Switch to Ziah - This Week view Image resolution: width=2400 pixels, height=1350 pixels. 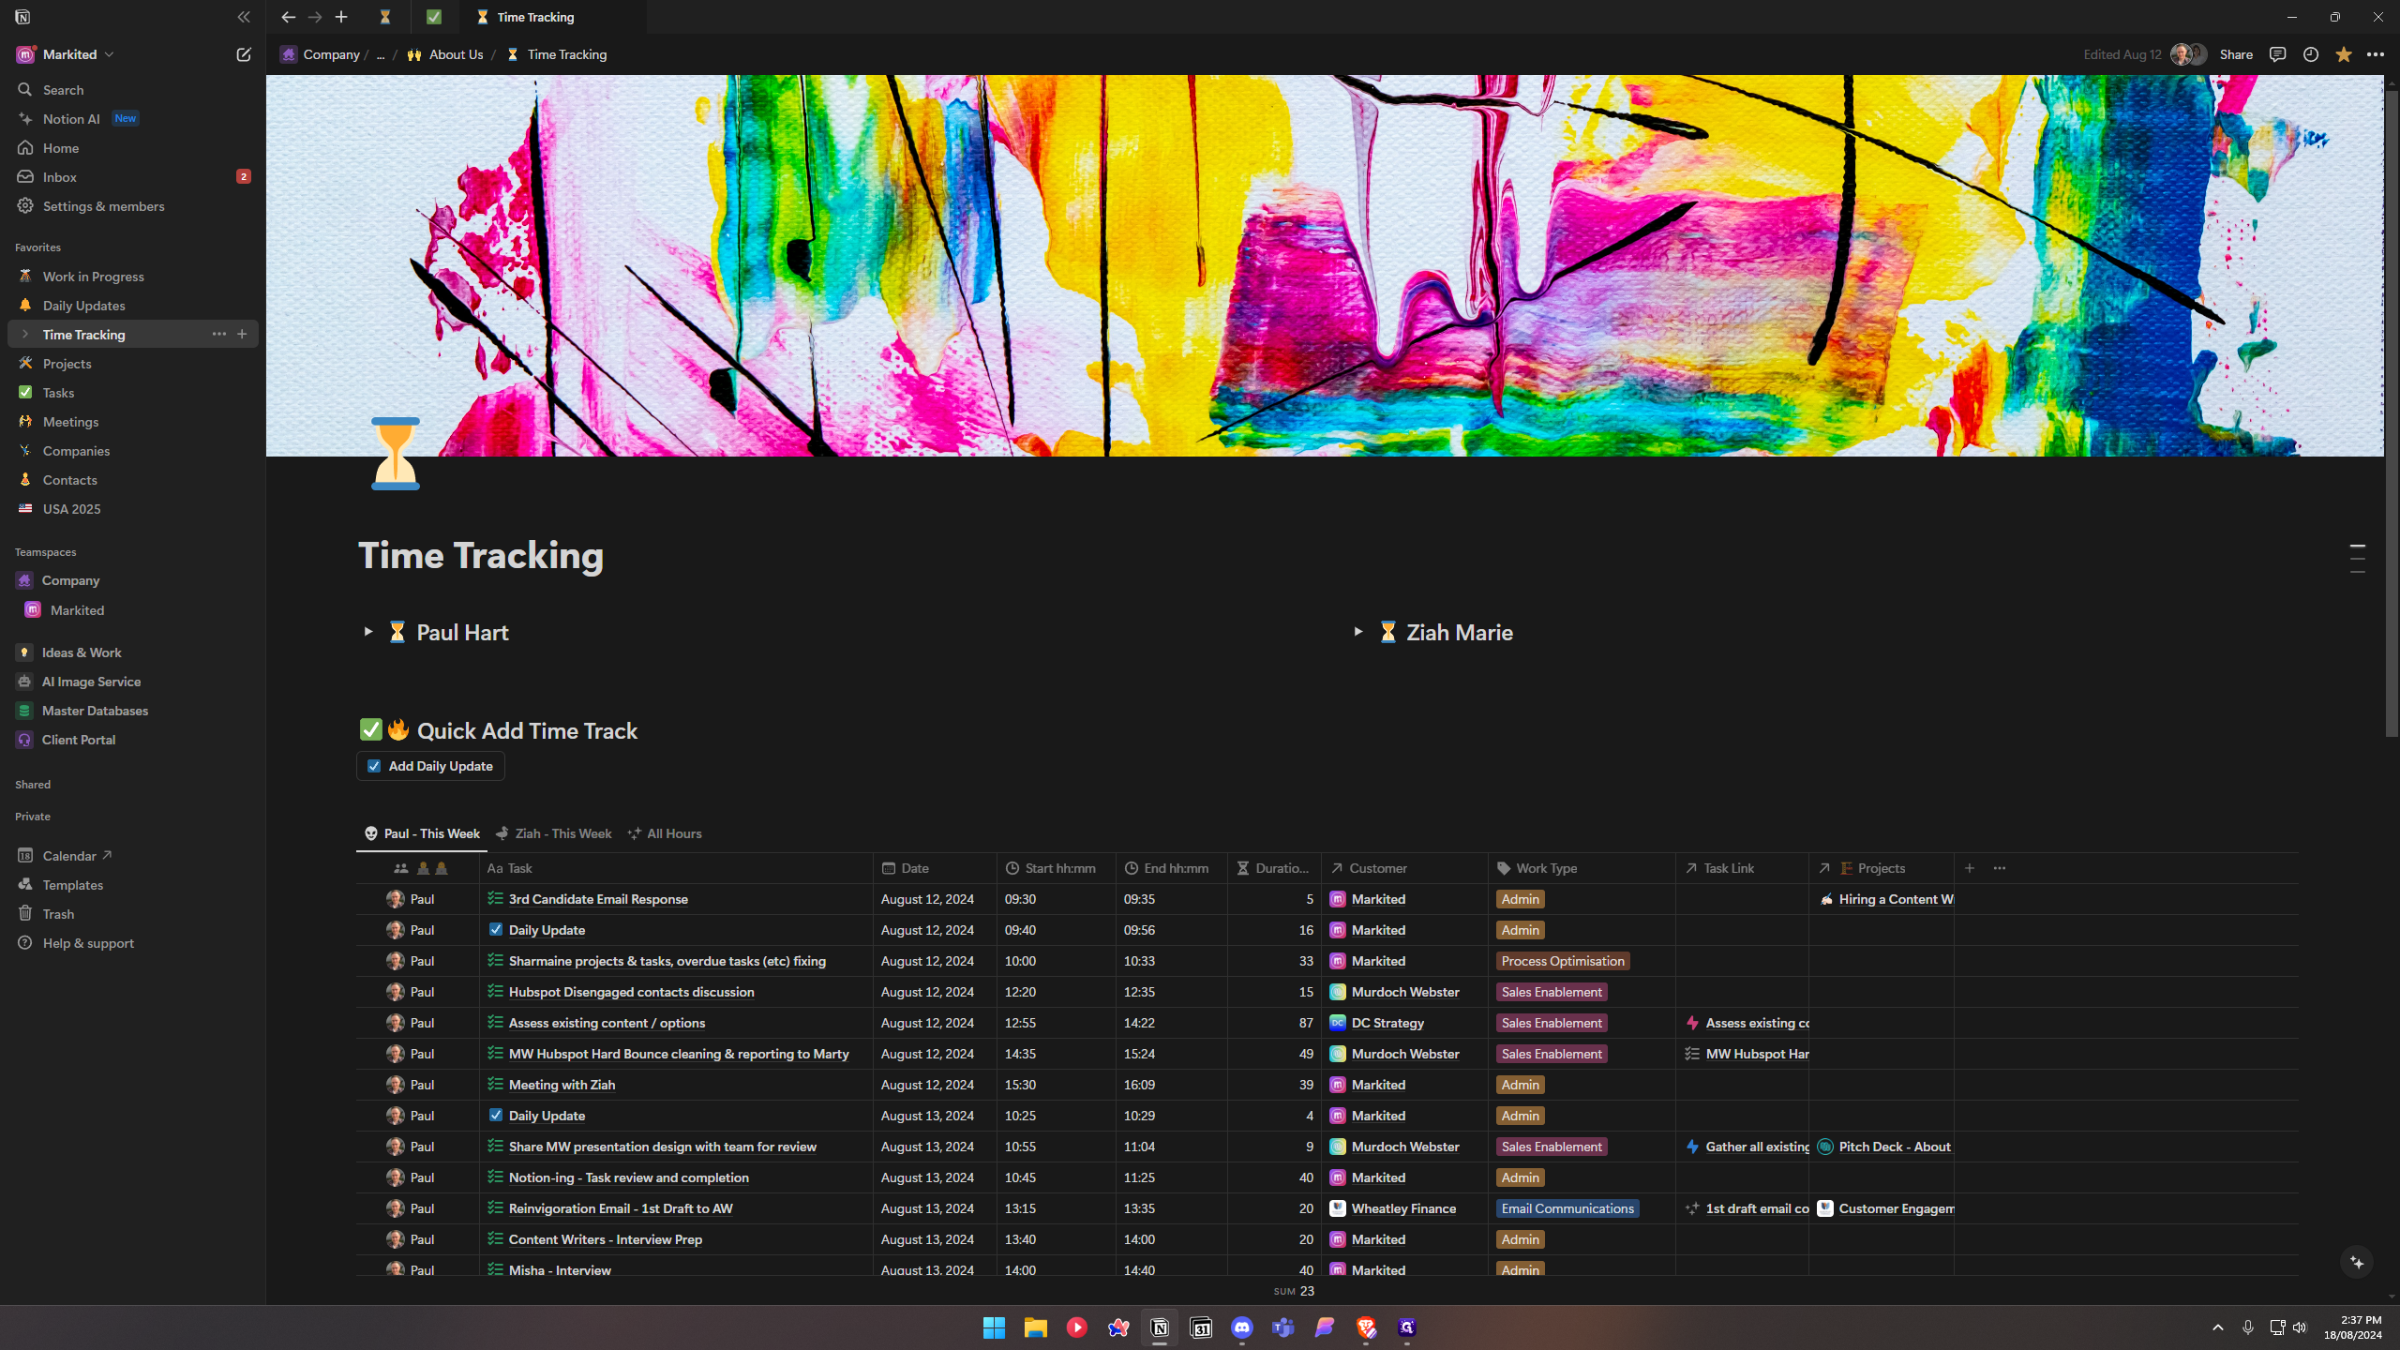click(553, 833)
